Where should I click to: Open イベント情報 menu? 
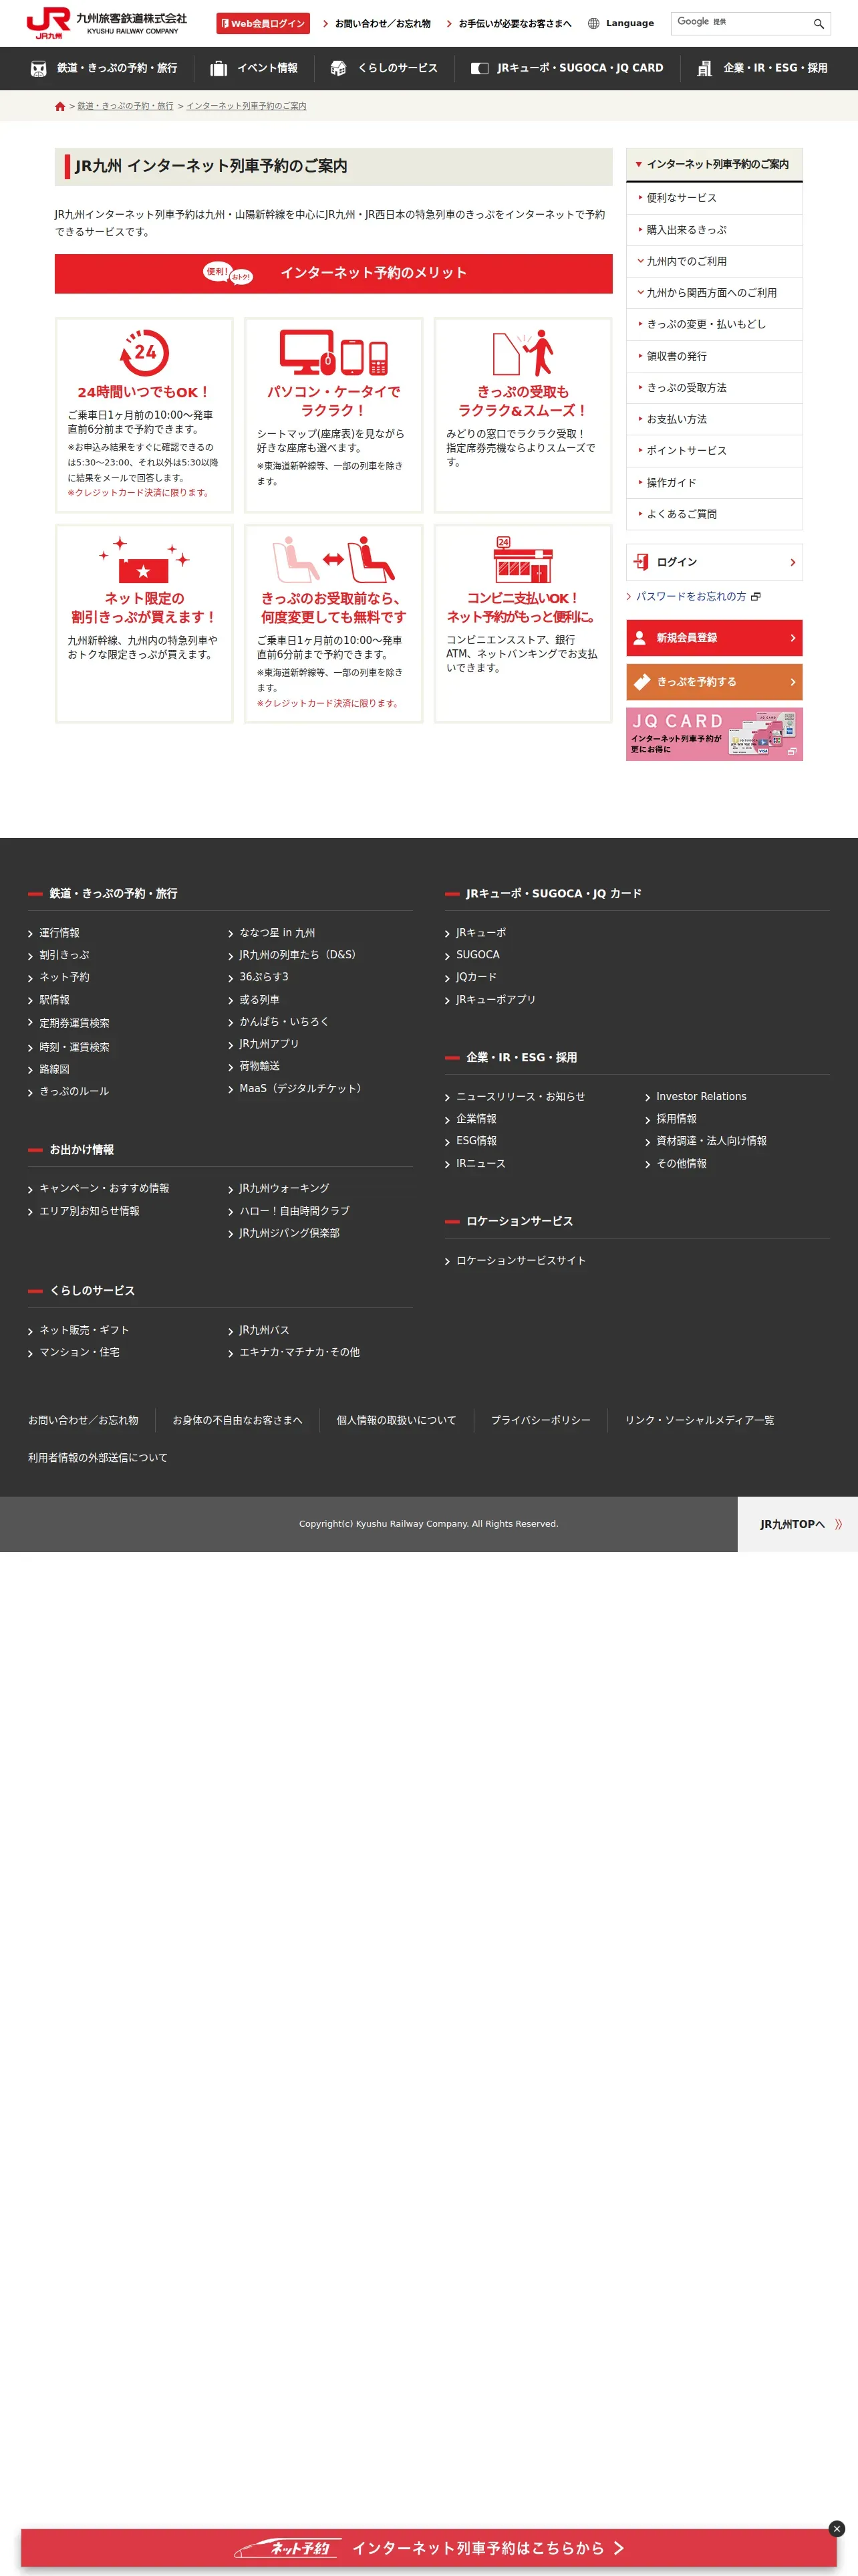254,68
